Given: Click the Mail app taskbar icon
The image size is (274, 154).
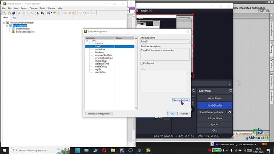Looking at the screenshot, I should pos(86,150).
